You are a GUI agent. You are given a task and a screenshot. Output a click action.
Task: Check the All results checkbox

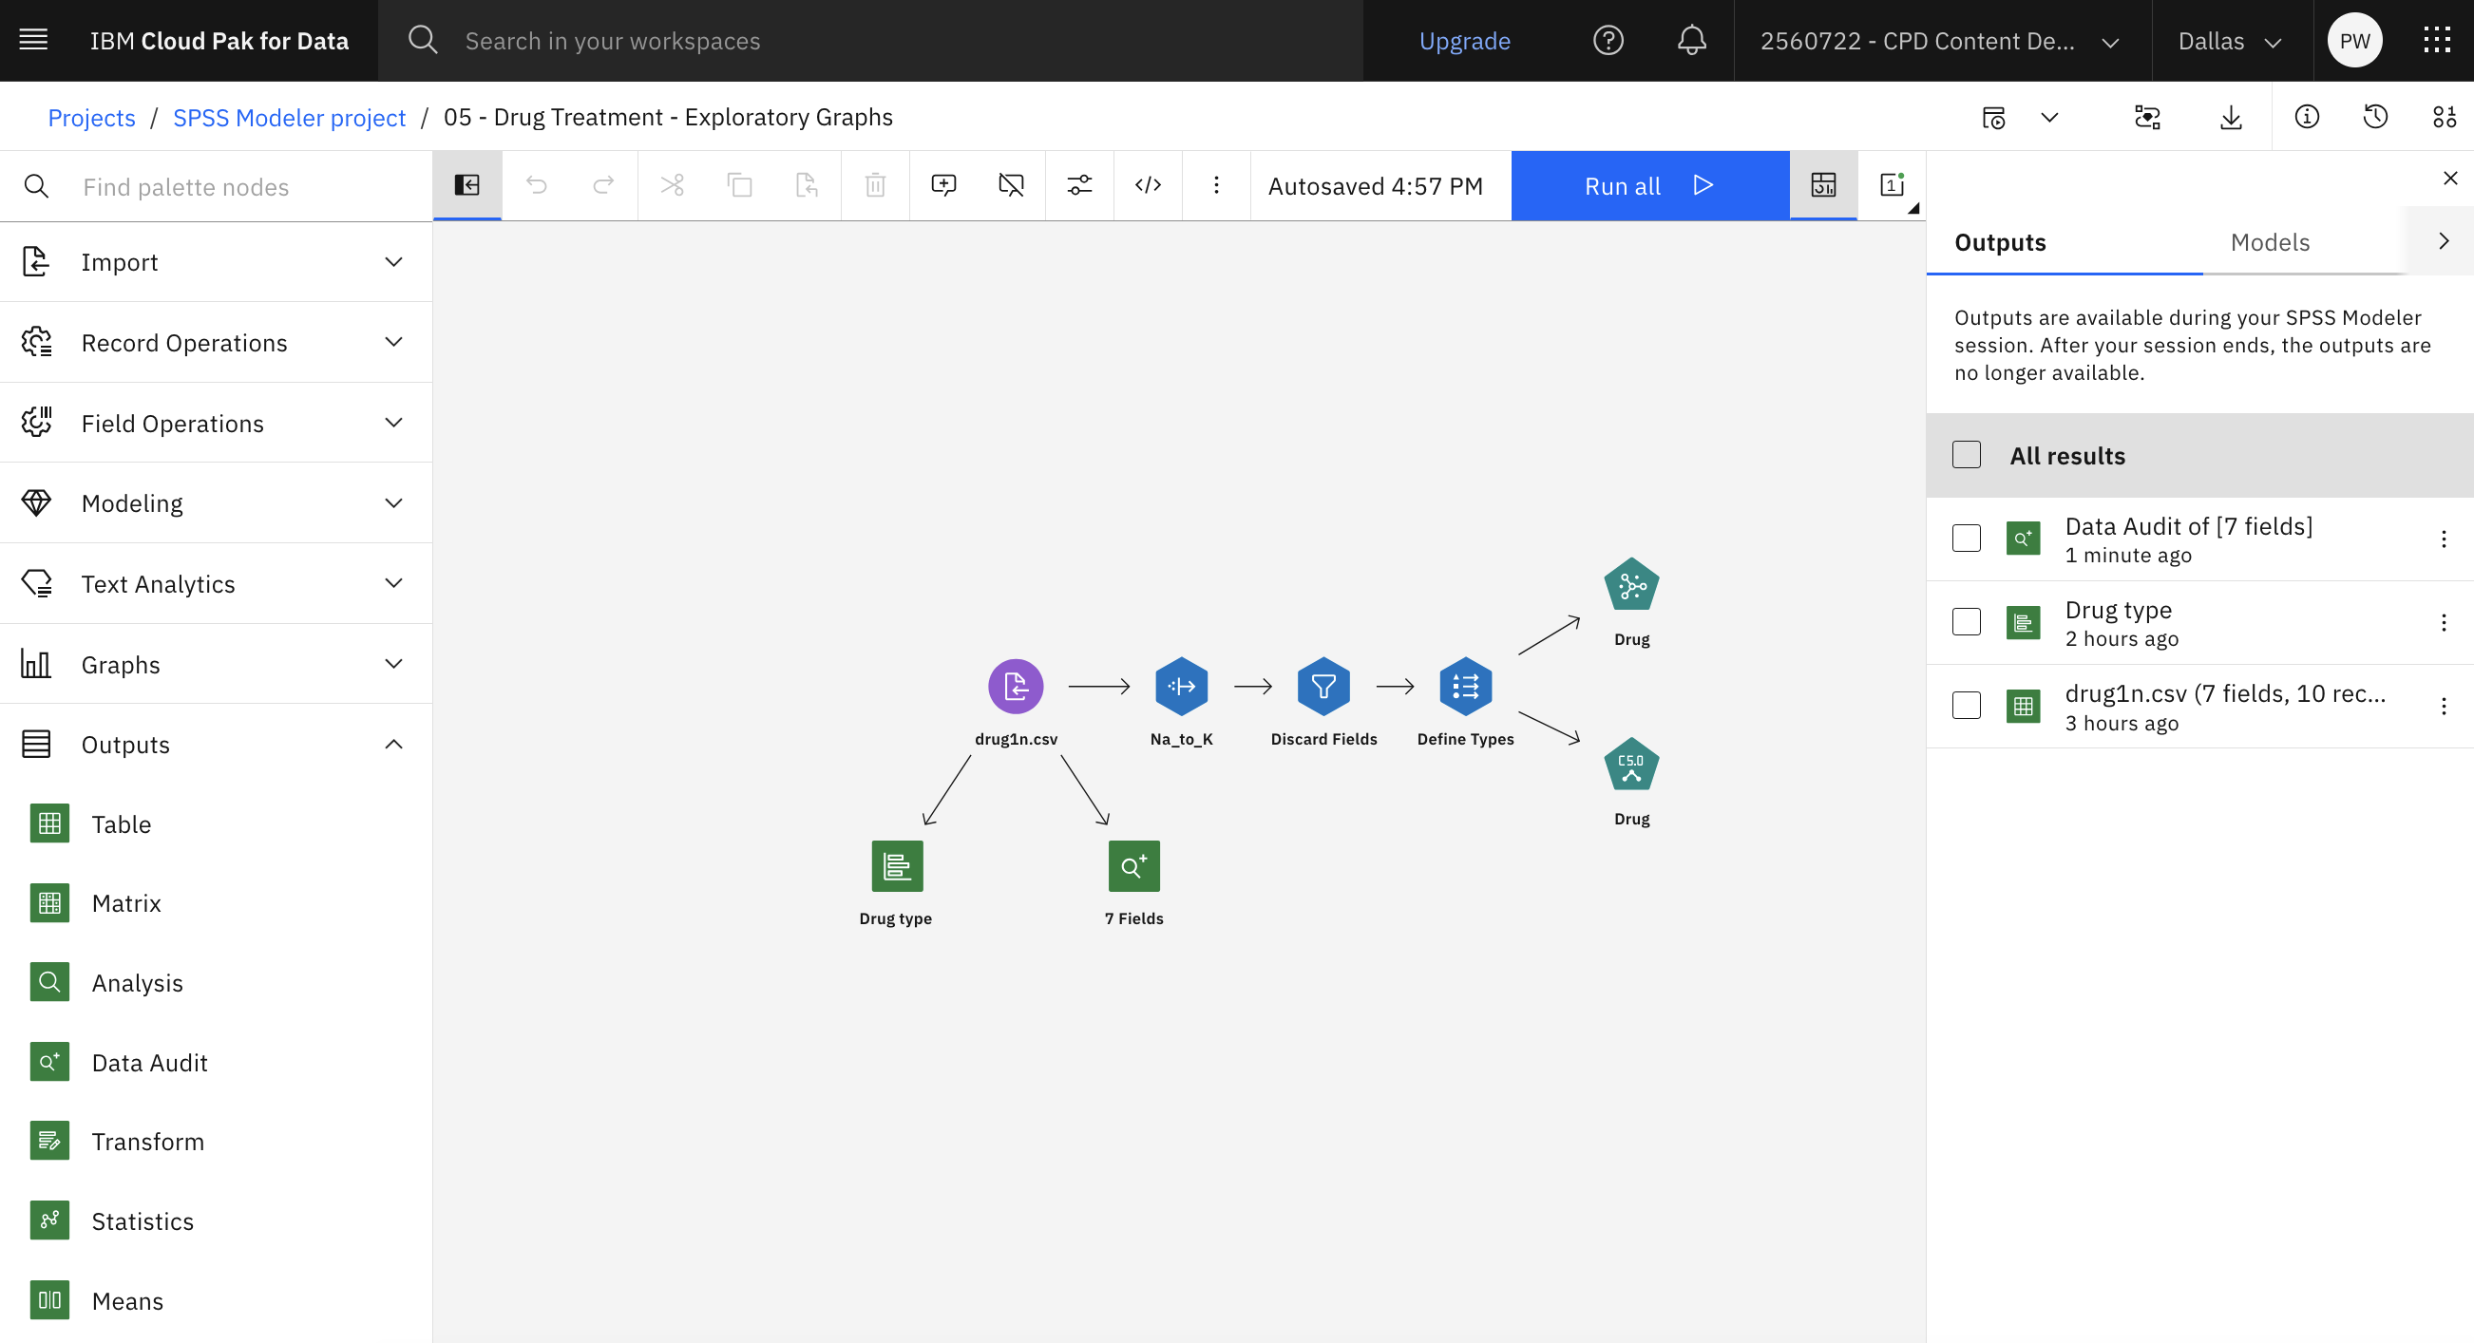click(1966, 455)
